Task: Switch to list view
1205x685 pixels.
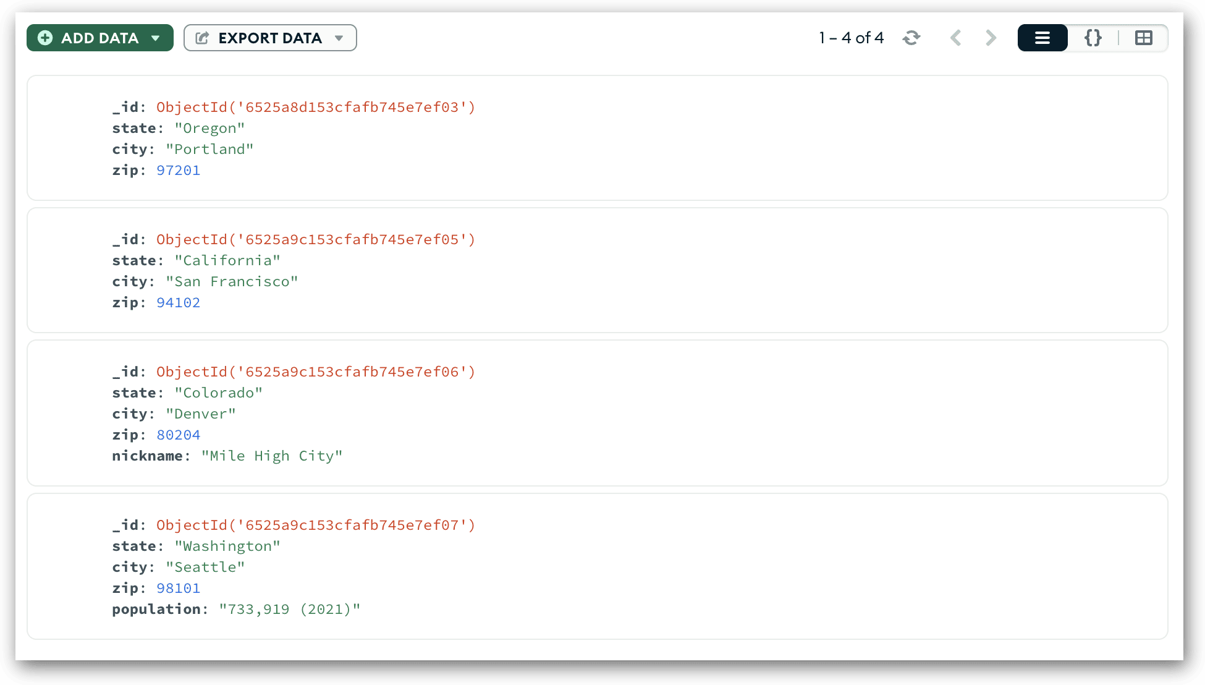Action: [x=1042, y=38]
